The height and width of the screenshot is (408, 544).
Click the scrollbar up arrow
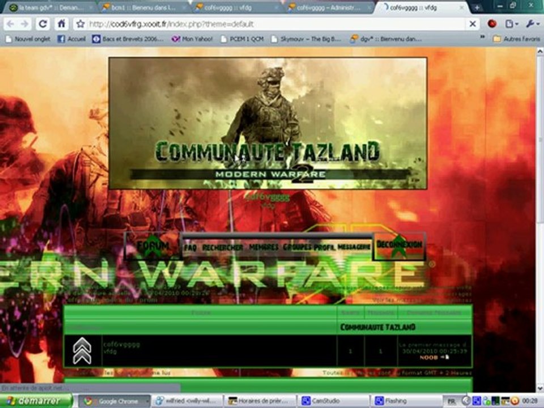click(540, 52)
